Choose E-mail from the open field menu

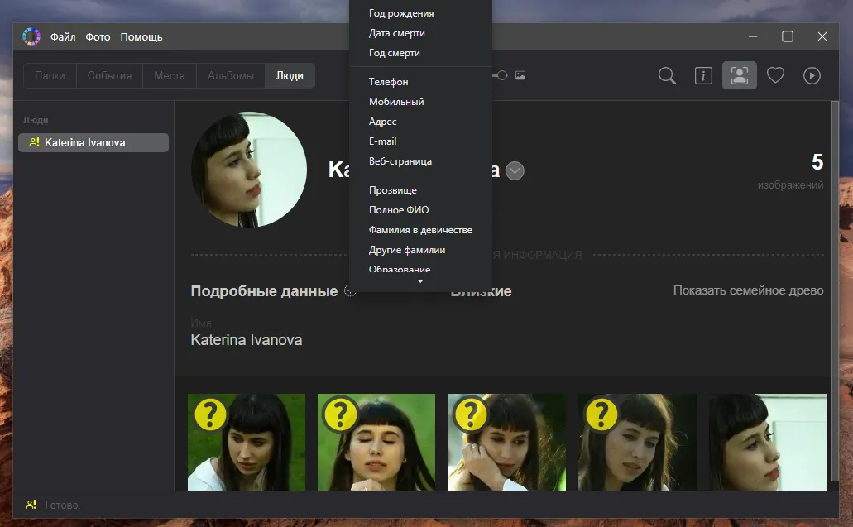pos(382,141)
